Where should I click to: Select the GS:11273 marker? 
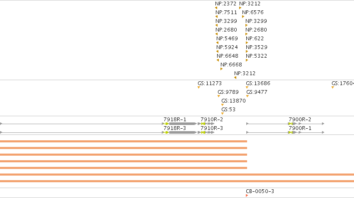[199, 88]
